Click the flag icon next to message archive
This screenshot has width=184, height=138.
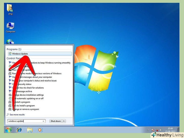10,91
